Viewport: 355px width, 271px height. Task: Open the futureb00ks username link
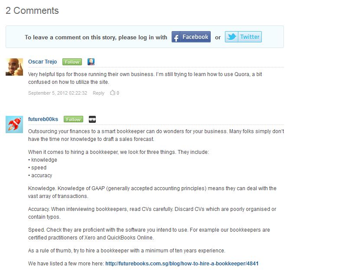pos(43,119)
